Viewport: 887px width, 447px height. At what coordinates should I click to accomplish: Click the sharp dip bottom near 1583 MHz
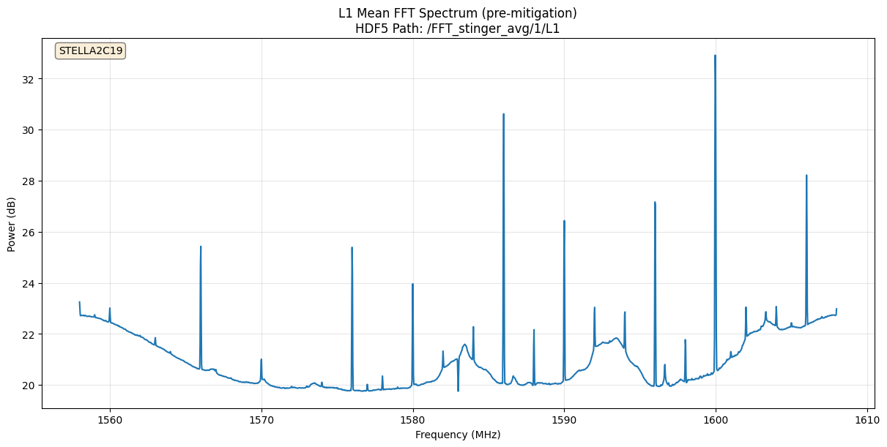click(459, 391)
